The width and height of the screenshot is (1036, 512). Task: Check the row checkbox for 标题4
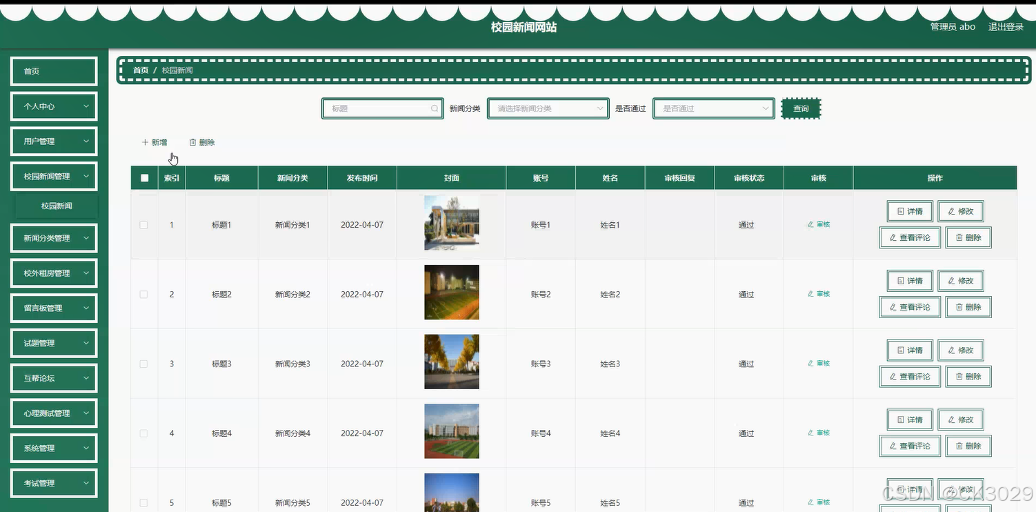143,433
